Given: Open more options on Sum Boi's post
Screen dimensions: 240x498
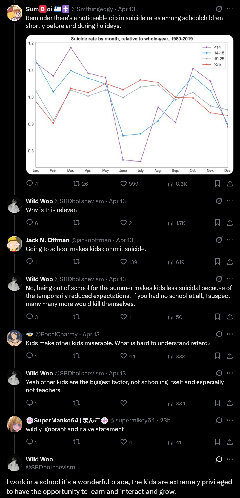Looking at the screenshot, I should pyautogui.click(x=230, y=9).
